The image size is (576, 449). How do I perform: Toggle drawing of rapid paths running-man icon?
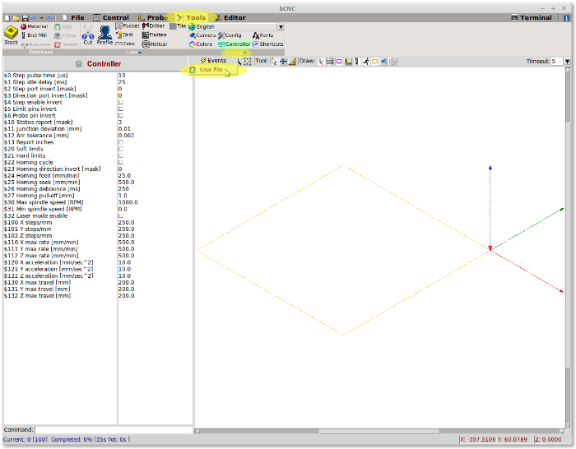(x=366, y=62)
